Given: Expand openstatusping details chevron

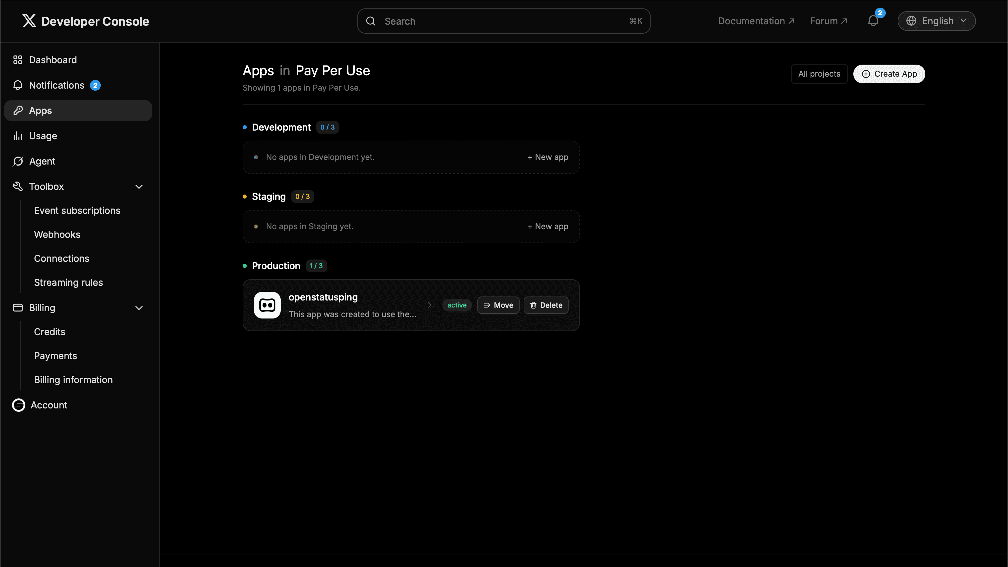Looking at the screenshot, I should pos(429,305).
